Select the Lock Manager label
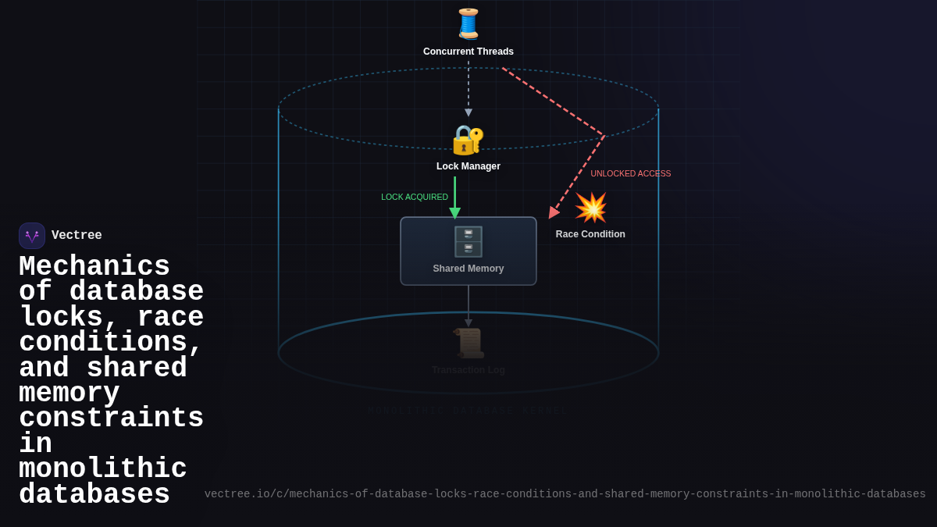937x527 pixels. [468, 166]
